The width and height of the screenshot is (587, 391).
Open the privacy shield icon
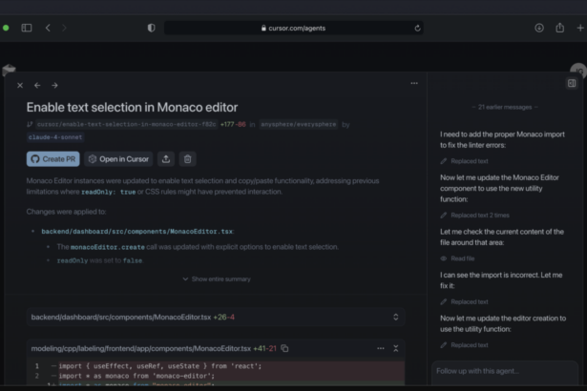pyautogui.click(x=151, y=28)
